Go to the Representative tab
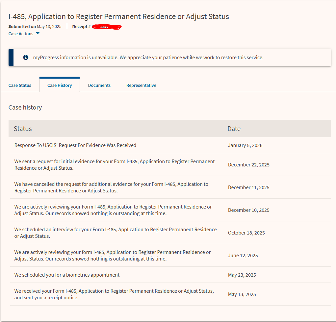The width and height of the screenshot is (336, 322). [x=141, y=85]
